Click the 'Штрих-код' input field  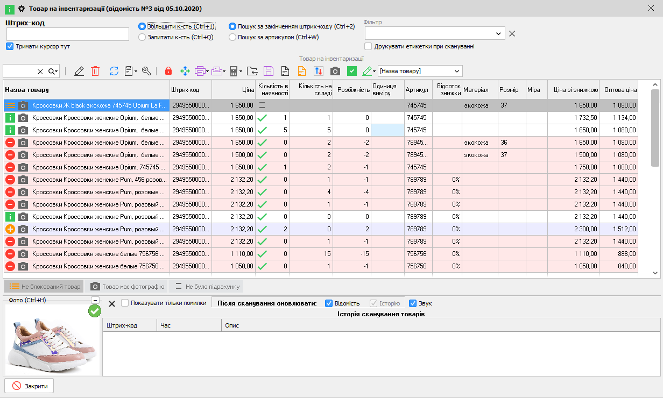tap(68, 34)
